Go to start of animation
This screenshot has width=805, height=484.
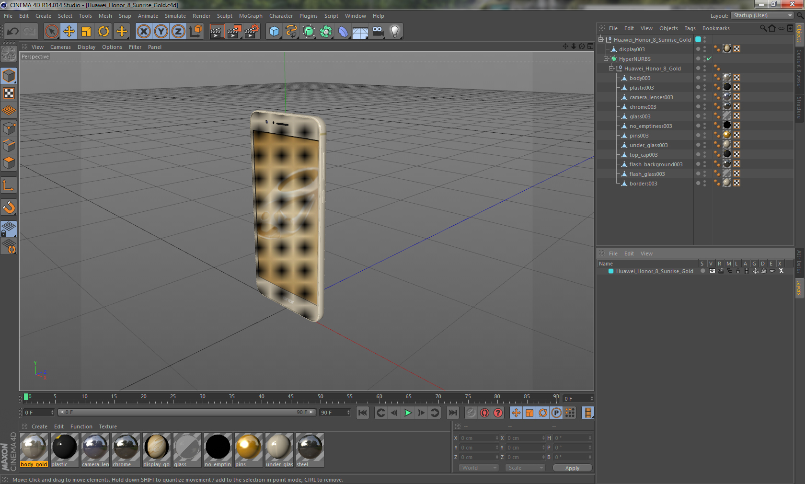point(363,413)
